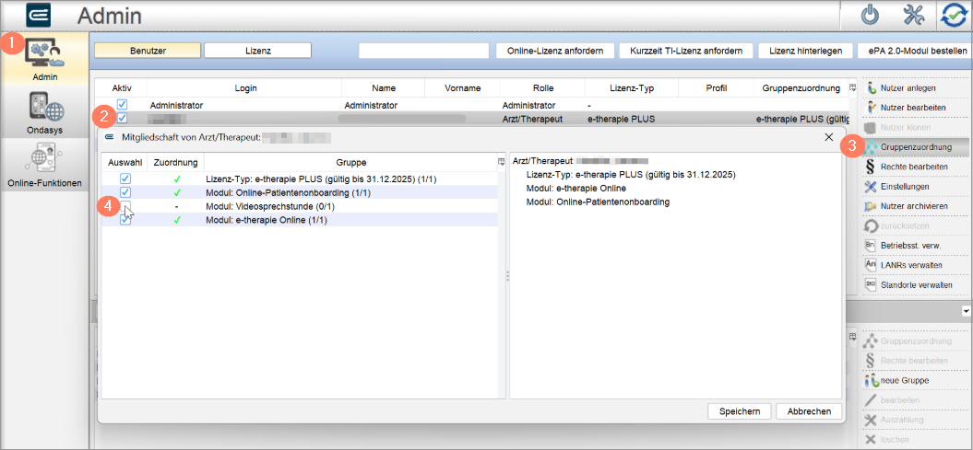973x450 pixels.
Task: Toggle Aktiv checkbox for Arzt/Therapeut row
Action: click(x=123, y=118)
